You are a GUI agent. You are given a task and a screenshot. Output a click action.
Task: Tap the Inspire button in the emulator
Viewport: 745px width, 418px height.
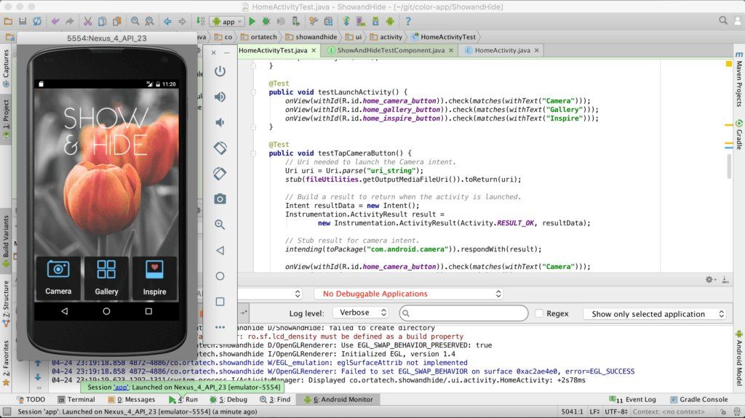154,278
